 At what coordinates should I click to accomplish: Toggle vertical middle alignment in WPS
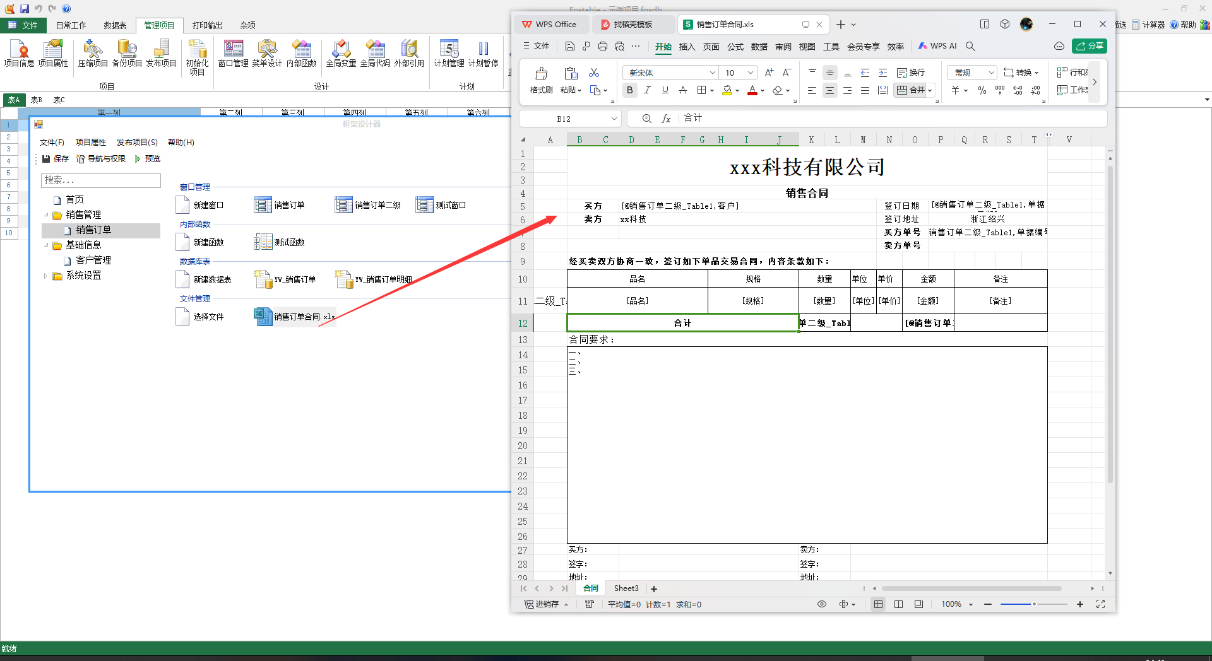(x=830, y=73)
